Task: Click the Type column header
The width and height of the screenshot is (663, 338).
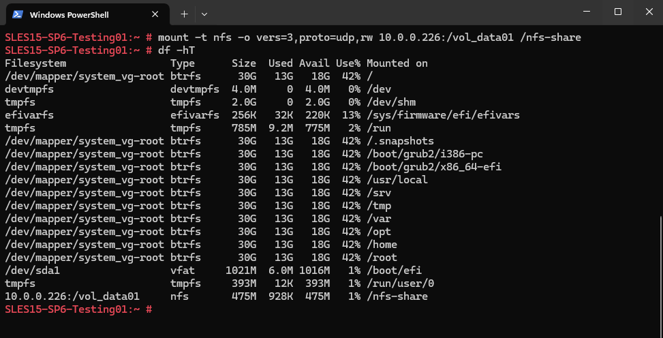Action: [x=183, y=63]
